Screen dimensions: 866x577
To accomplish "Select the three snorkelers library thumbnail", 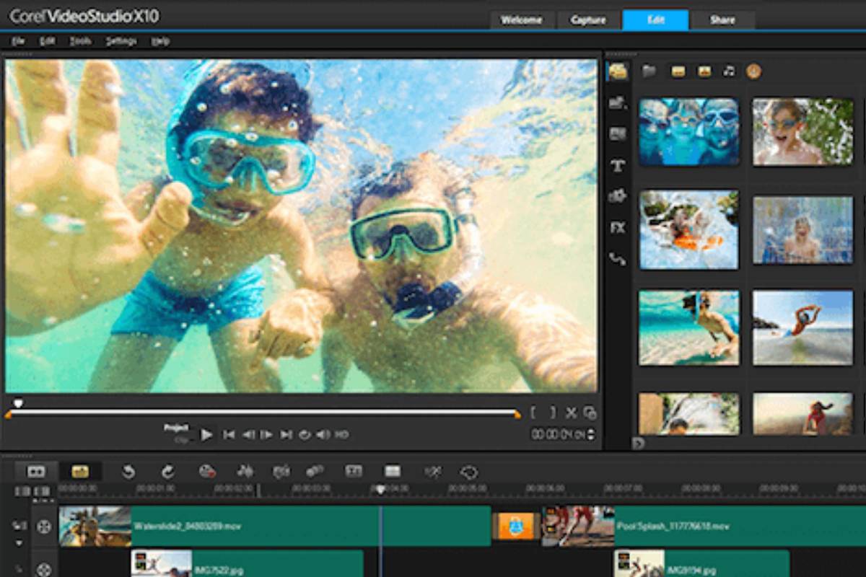I will 688,131.
